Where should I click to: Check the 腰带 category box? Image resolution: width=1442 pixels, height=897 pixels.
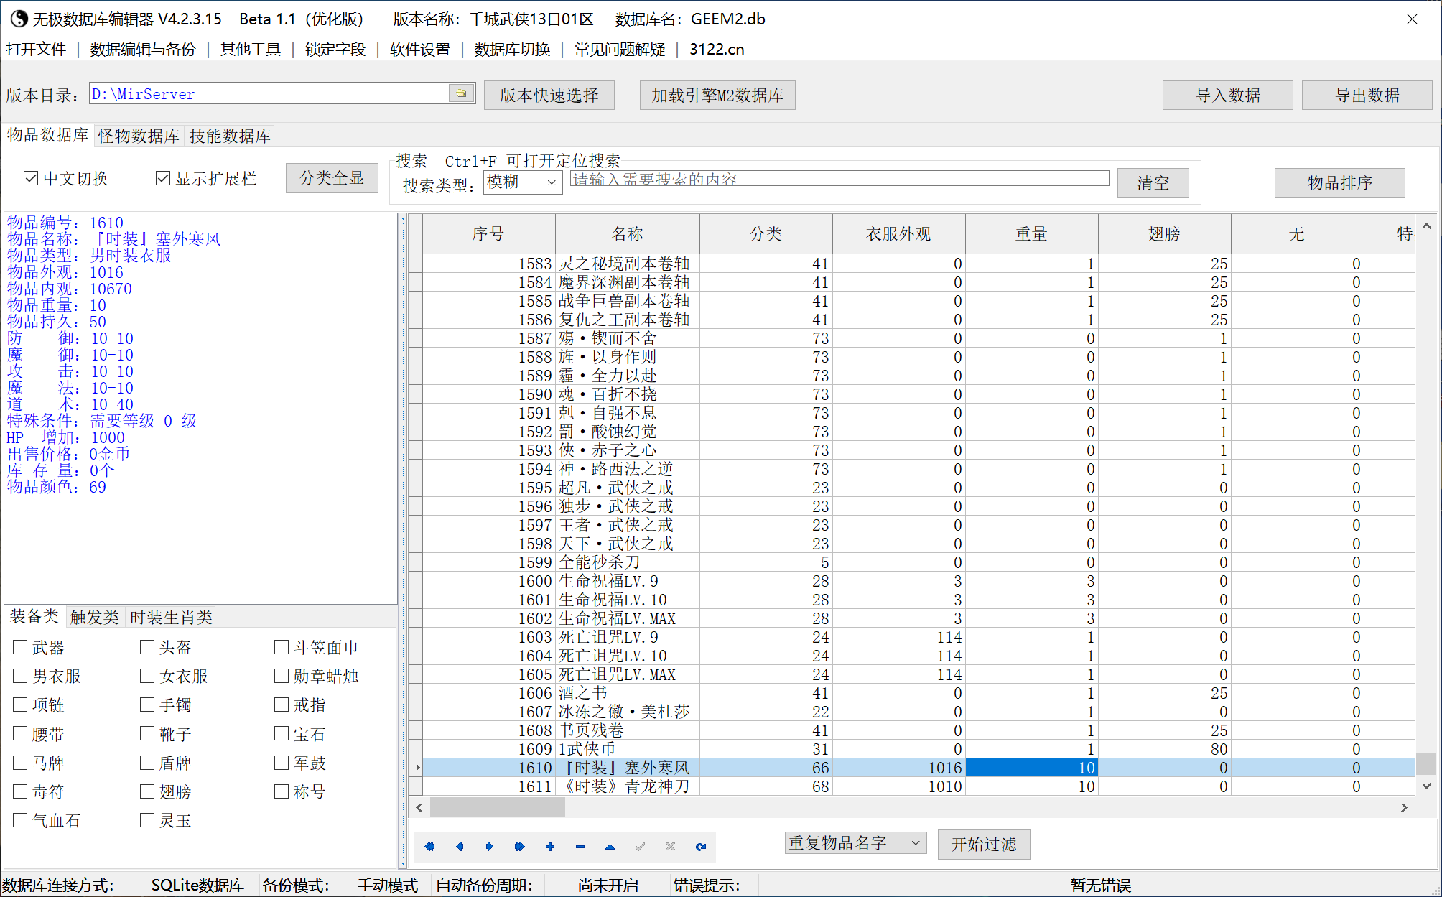pyautogui.click(x=20, y=733)
